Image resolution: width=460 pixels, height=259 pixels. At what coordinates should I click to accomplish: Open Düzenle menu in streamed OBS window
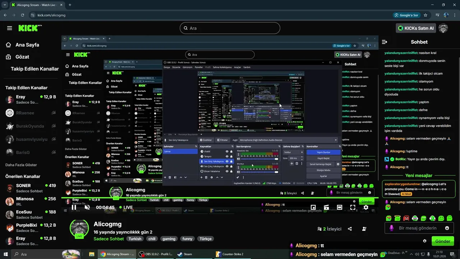[x=176, y=67]
